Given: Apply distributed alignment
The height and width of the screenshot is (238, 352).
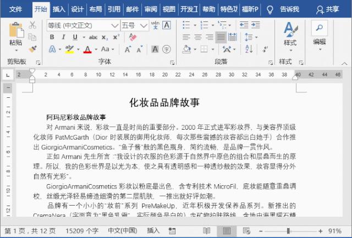Looking at the screenshot, I should 233,37.
